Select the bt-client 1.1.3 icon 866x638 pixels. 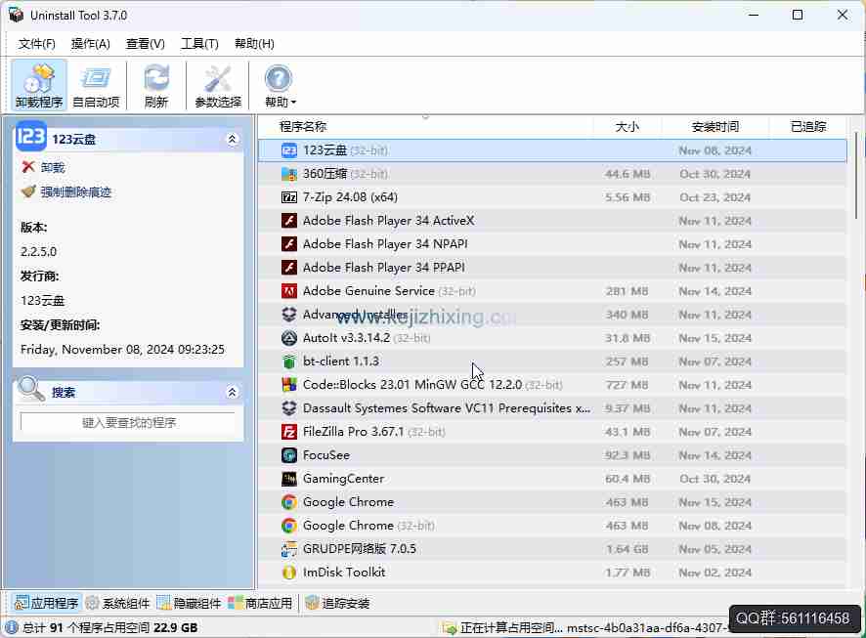coord(289,362)
